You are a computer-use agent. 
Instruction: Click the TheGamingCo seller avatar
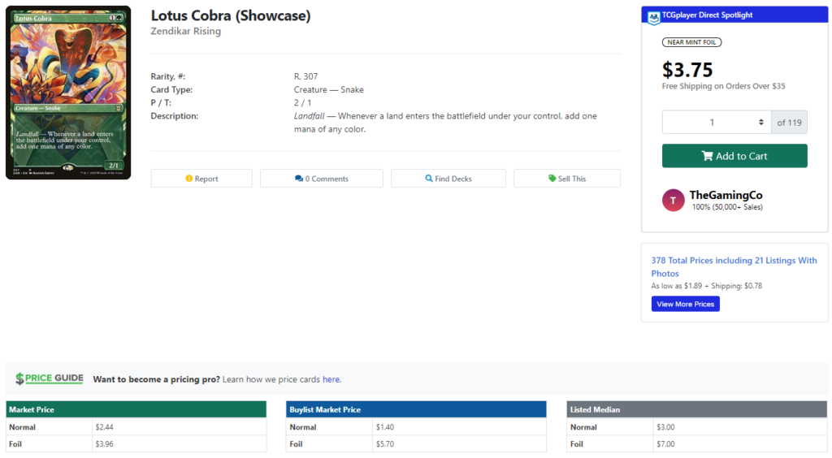(673, 201)
